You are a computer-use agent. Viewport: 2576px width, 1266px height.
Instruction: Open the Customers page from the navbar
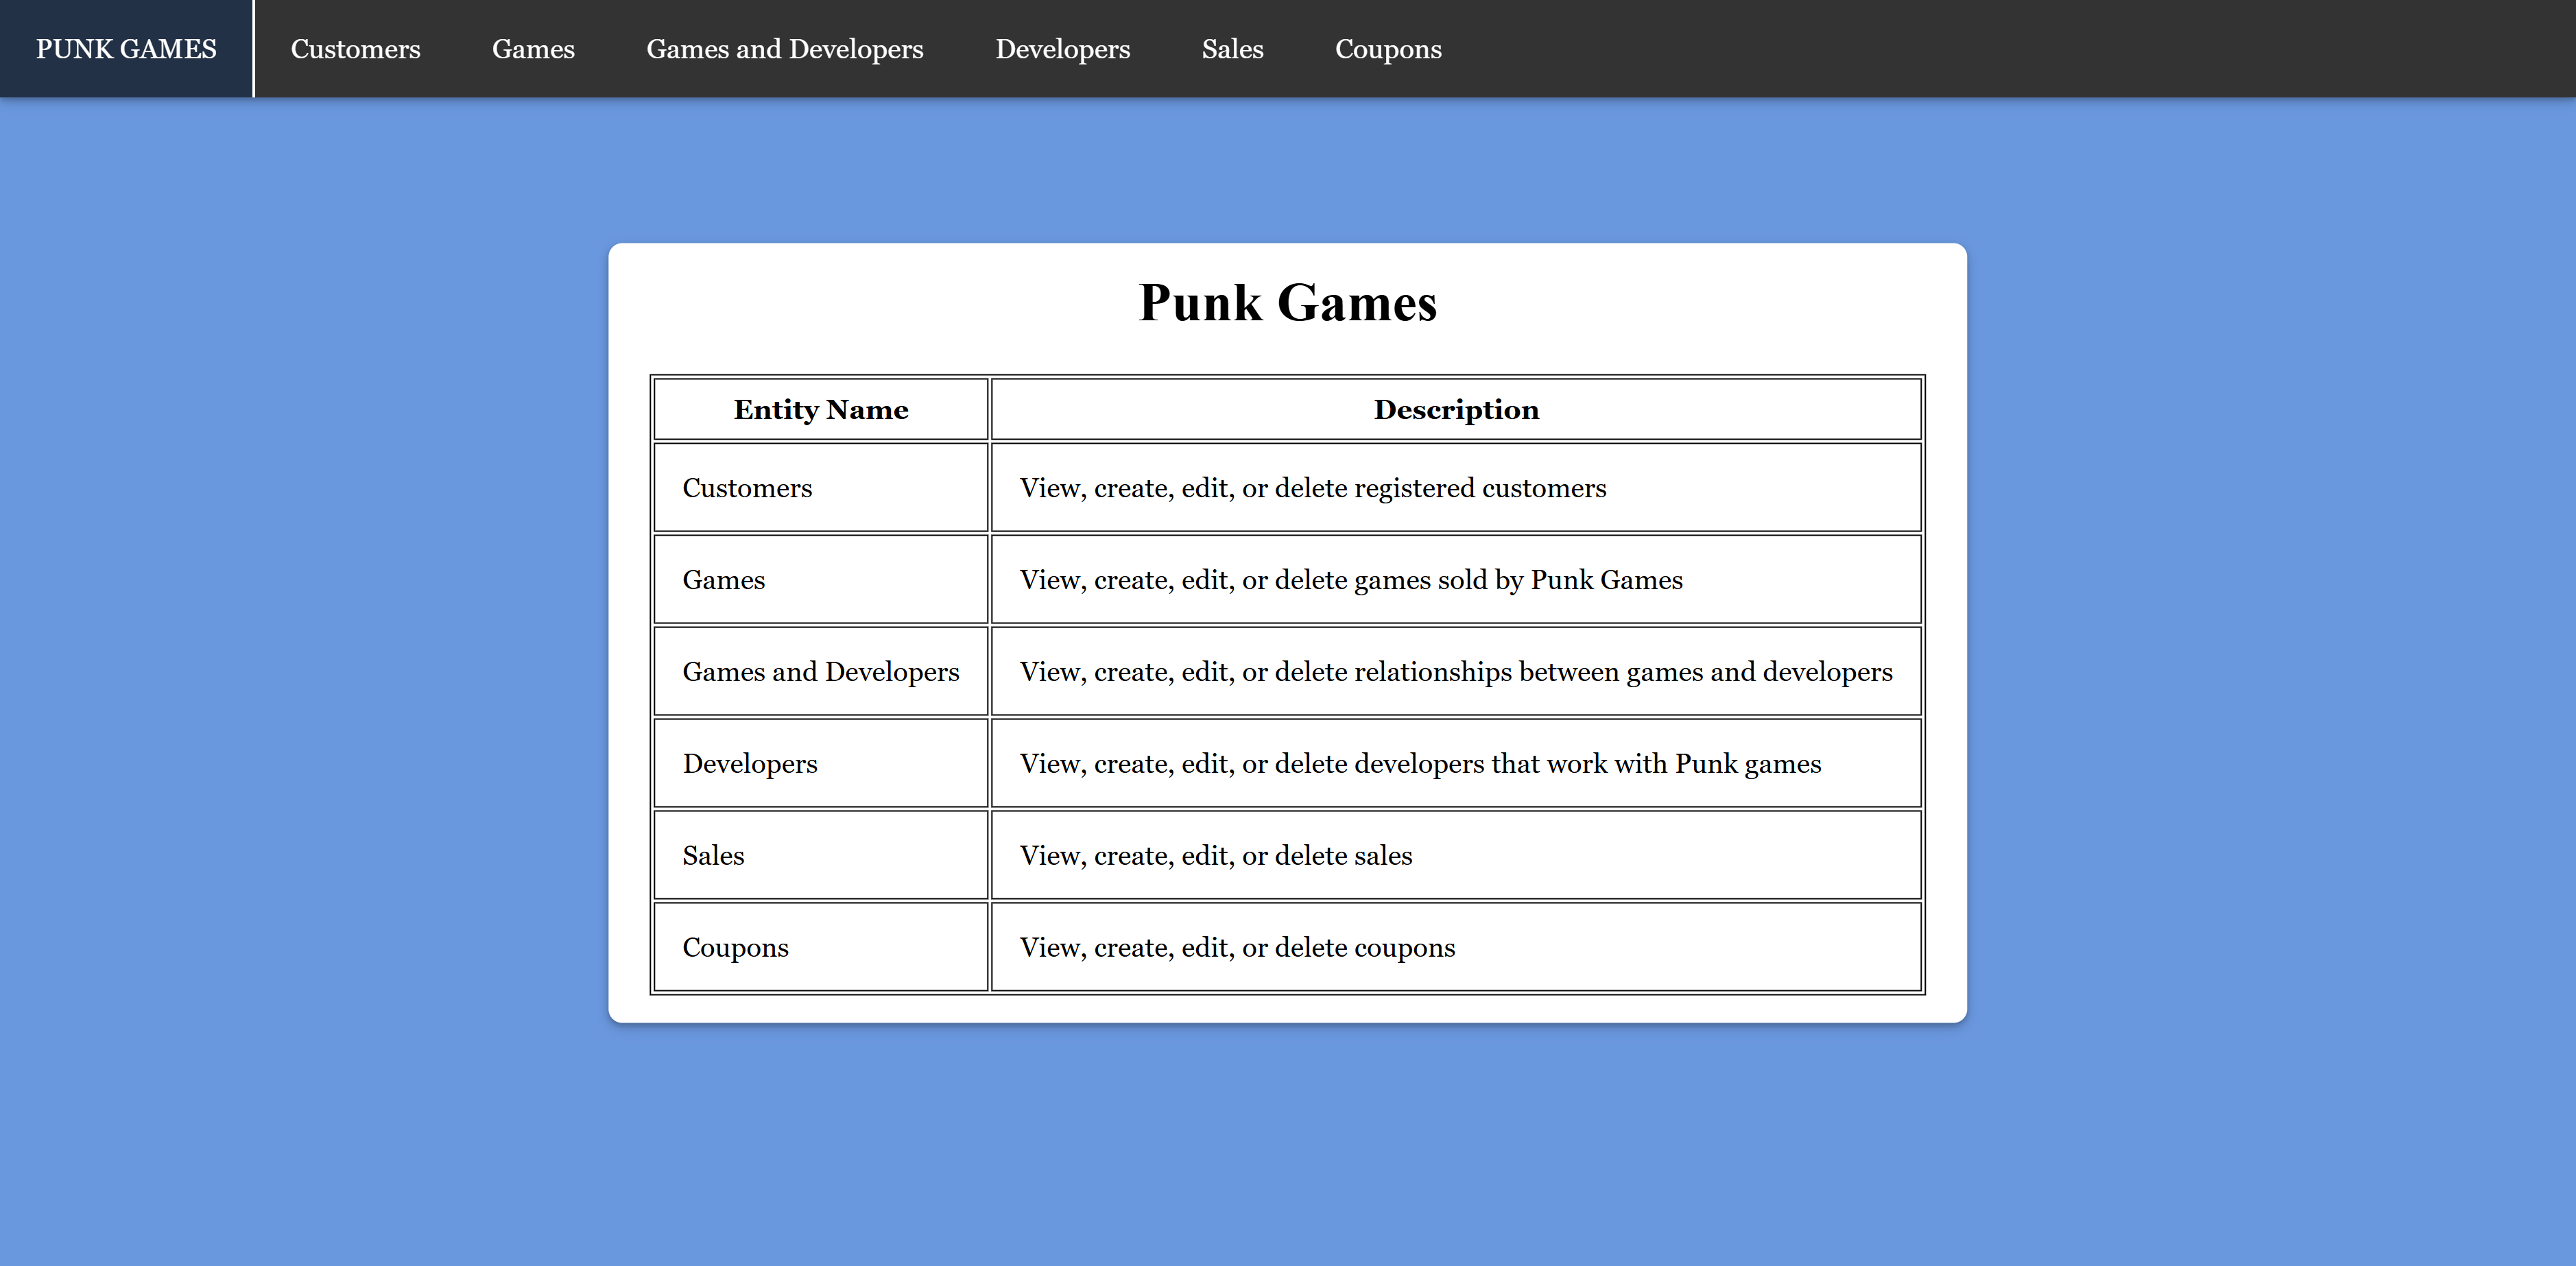click(355, 48)
